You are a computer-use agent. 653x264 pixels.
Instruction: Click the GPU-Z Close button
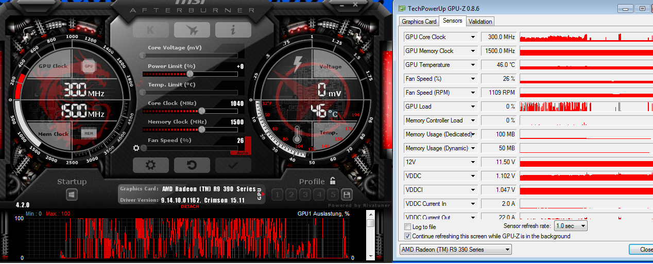pos(642,250)
